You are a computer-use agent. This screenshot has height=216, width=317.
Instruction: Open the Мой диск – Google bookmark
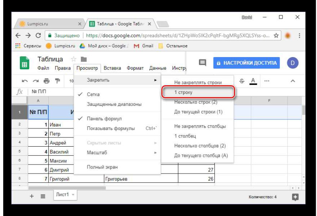pyautogui.click(x=104, y=46)
